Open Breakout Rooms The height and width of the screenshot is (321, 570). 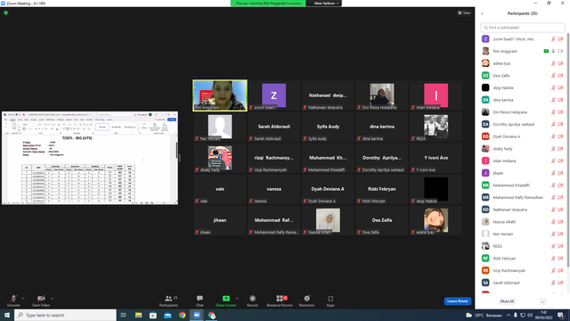pyautogui.click(x=280, y=300)
